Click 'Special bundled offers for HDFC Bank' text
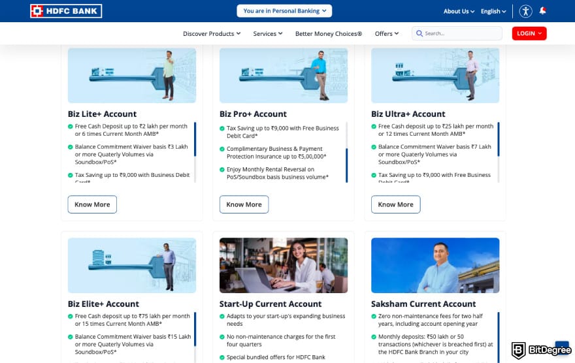 (x=276, y=357)
